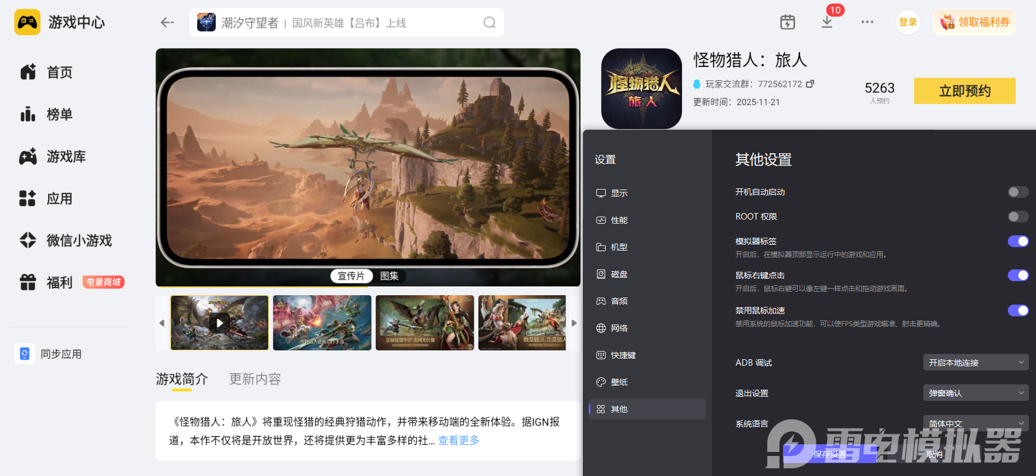Open 壁纸 wallpaper settings
Image resolution: width=1036 pixels, height=476 pixels.
tap(647, 382)
